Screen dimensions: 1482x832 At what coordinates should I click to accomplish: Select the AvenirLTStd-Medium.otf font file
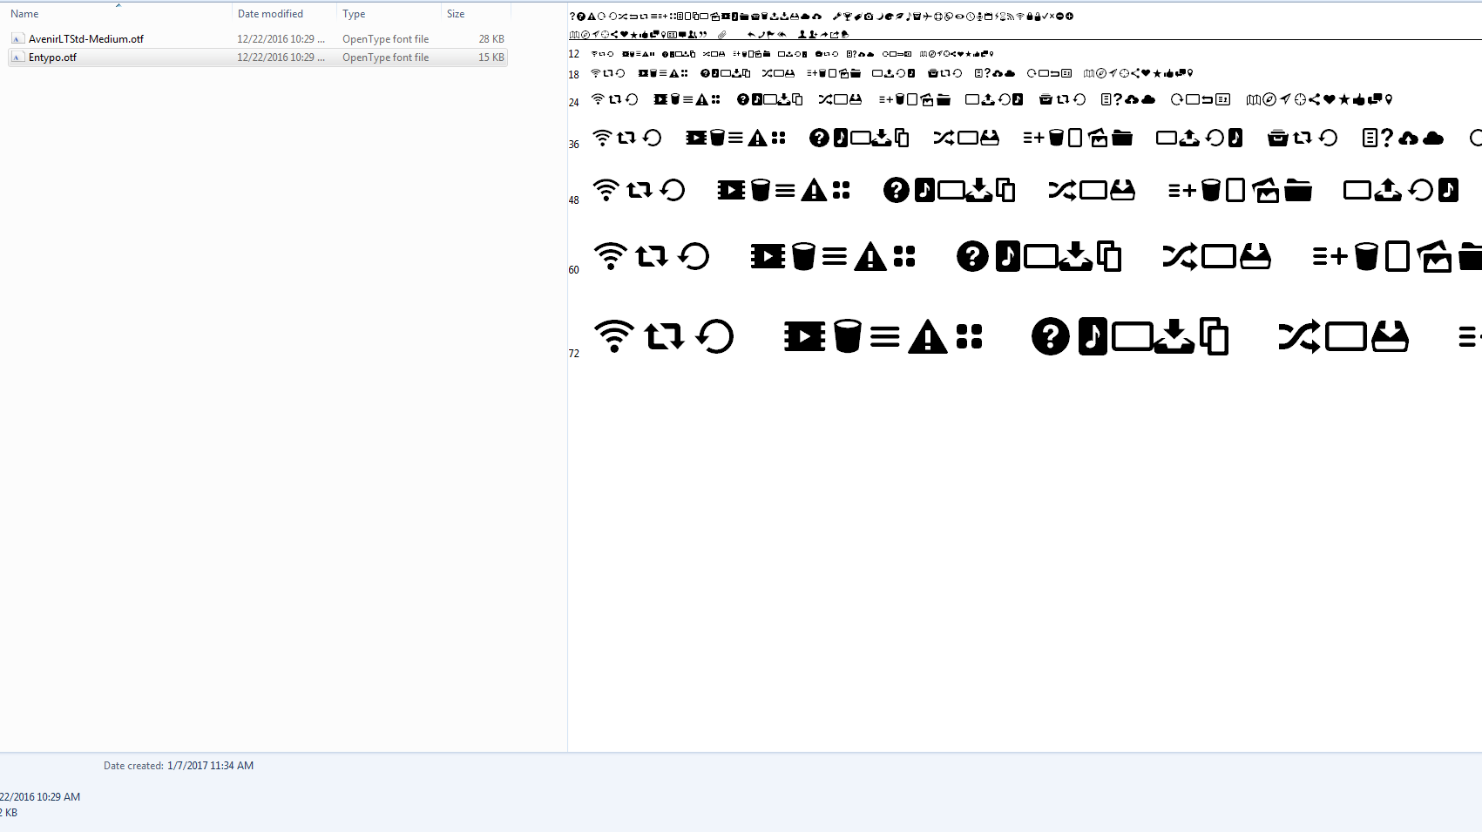coord(85,38)
